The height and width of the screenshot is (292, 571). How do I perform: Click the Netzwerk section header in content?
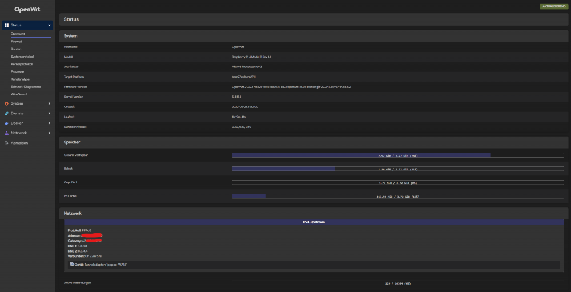coord(313,213)
